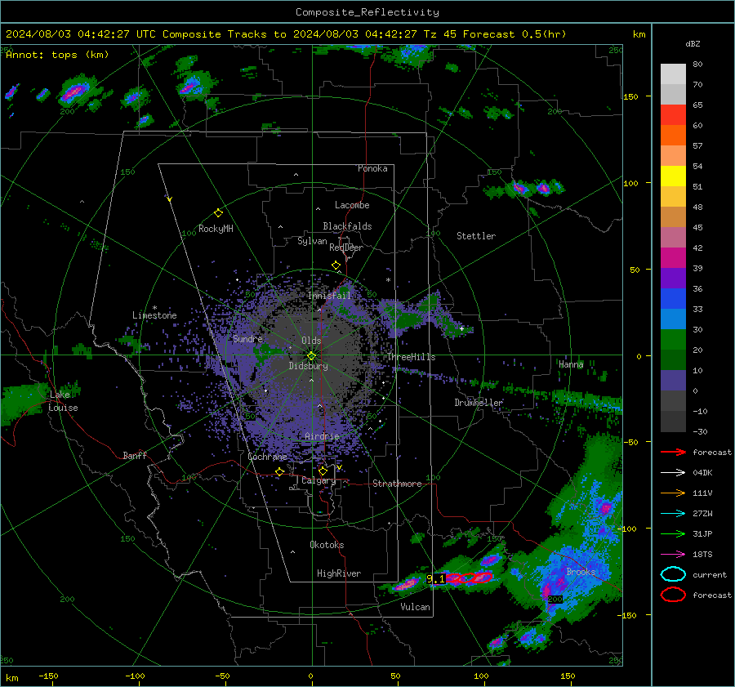The image size is (735, 687).
Task: Click the Sundre town label
Action: click(247, 338)
